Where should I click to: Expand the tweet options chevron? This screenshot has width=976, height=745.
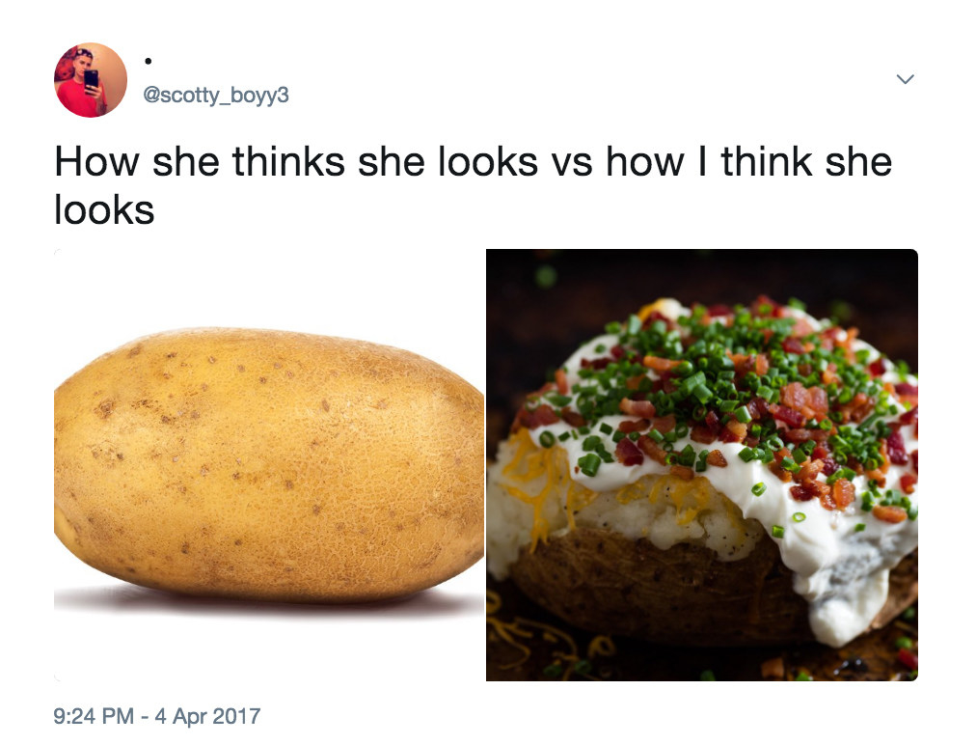tap(905, 79)
